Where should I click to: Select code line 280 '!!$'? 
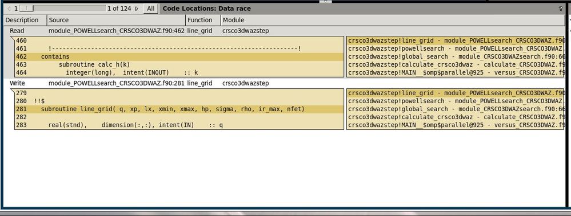tap(179, 101)
